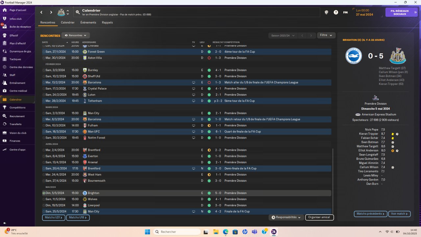Screen dimensions: 421x237
Task: Switch to the Évènements tab
Action: (x=88, y=23)
